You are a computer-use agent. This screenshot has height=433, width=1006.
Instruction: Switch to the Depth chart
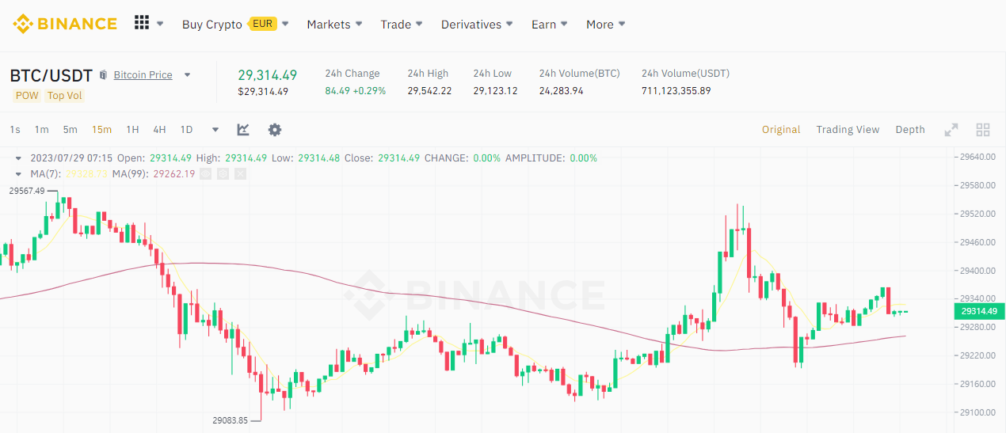pos(910,130)
